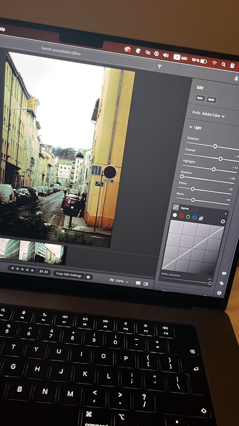Open the Wi-Fi icon in menu bar
The image size is (239, 426).
coord(214,62)
